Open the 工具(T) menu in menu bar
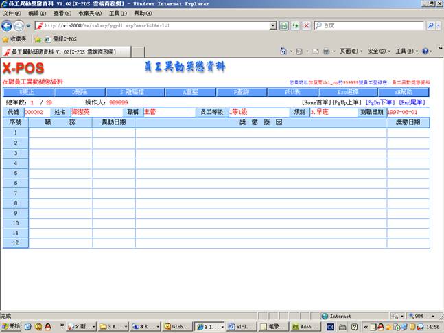This screenshot has width=444, height=333. tap(117, 14)
